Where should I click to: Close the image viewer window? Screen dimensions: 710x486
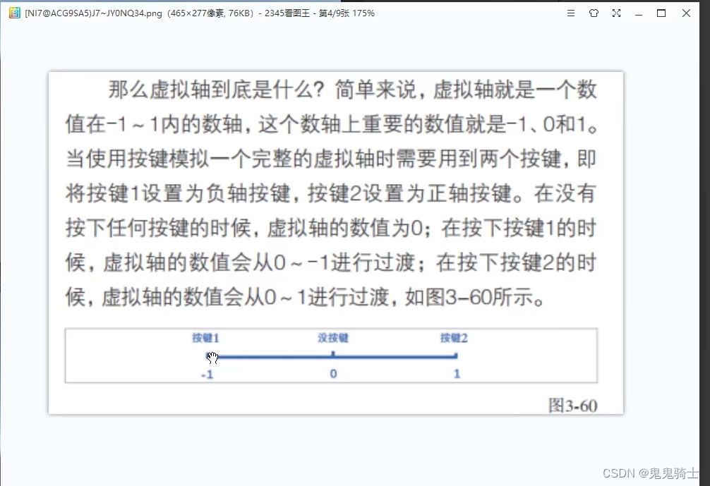pos(686,13)
